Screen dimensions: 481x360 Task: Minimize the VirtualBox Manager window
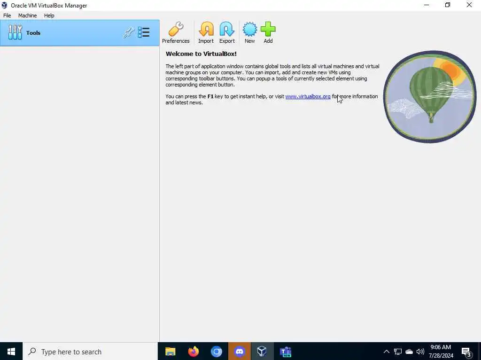(x=427, y=5)
